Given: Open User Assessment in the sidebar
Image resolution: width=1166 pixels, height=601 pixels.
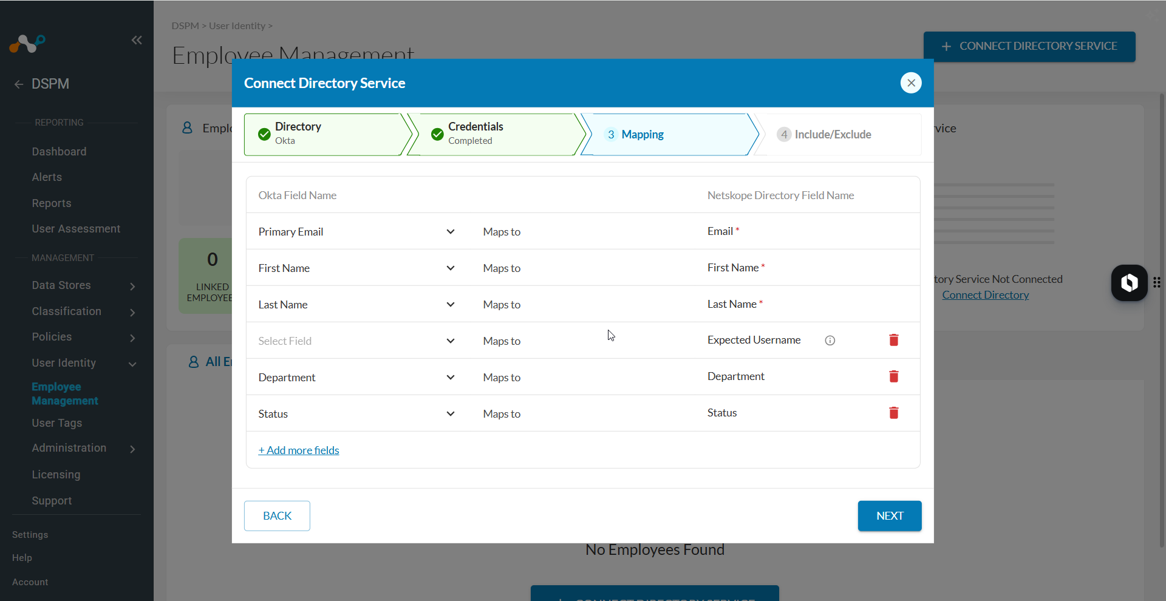Looking at the screenshot, I should 76,229.
